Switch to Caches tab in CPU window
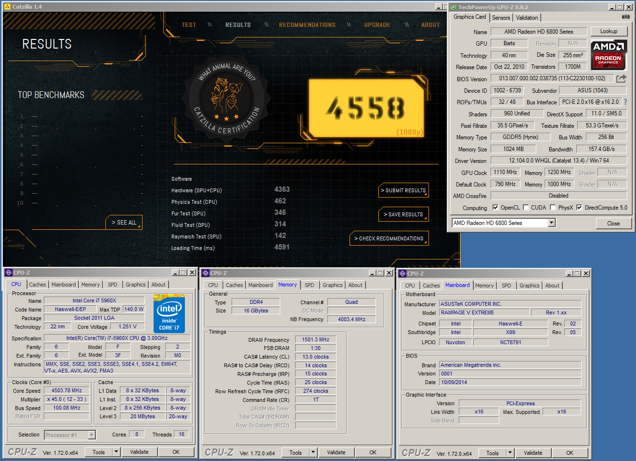 click(x=38, y=285)
